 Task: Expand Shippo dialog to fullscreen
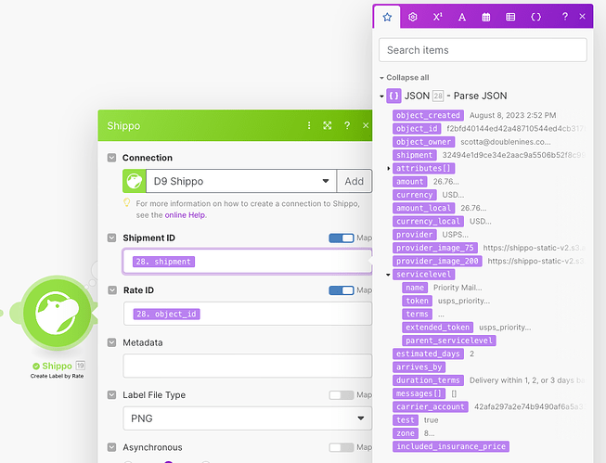(328, 125)
